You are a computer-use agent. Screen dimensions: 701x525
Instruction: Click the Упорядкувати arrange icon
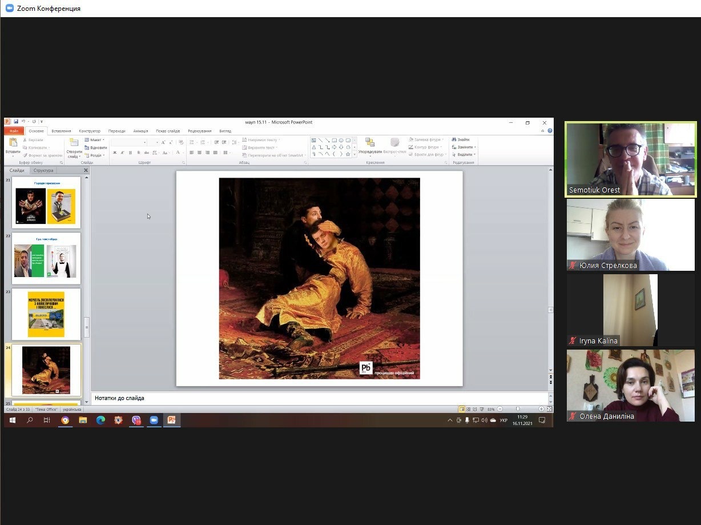click(370, 143)
